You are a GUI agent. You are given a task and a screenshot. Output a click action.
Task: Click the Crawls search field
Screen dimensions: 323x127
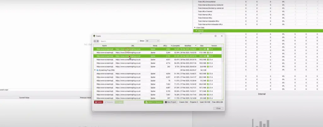(119, 41)
